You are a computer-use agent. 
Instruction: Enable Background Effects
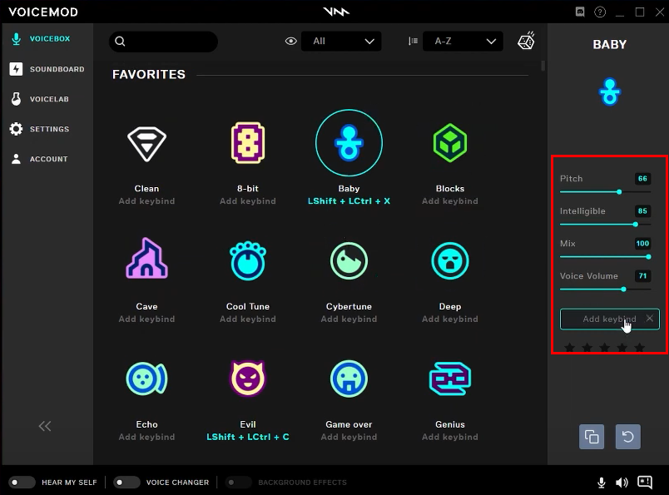click(x=239, y=482)
